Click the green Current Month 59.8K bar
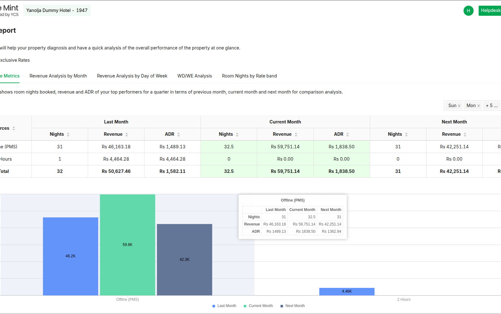The image size is (501, 314). click(x=127, y=244)
